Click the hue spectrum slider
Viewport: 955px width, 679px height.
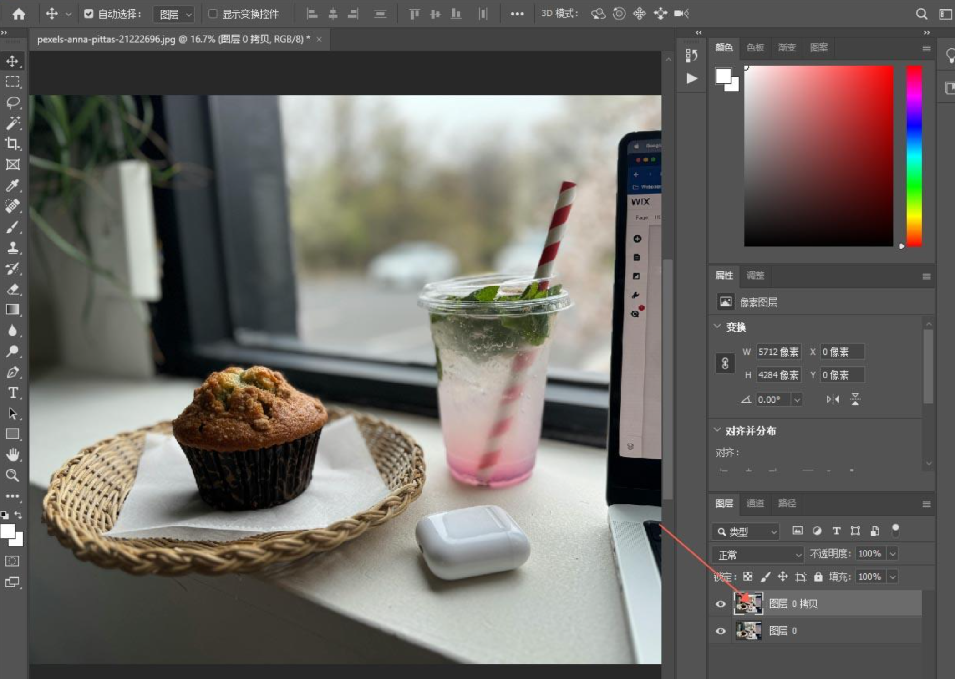coord(914,156)
